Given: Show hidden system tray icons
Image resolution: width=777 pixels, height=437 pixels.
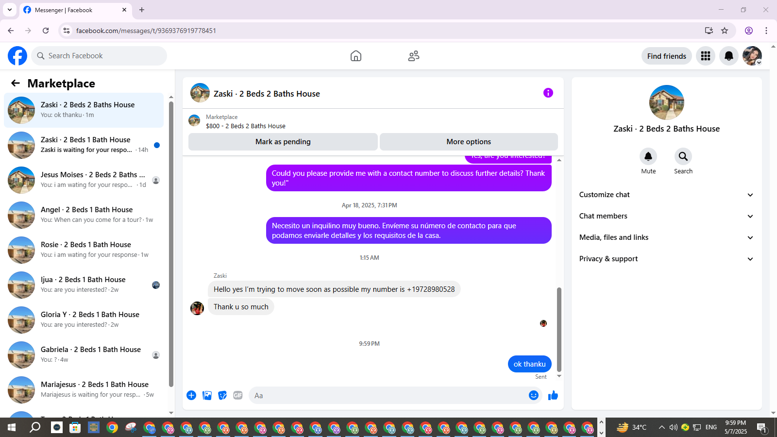Looking at the screenshot, I should click(661, 427).
